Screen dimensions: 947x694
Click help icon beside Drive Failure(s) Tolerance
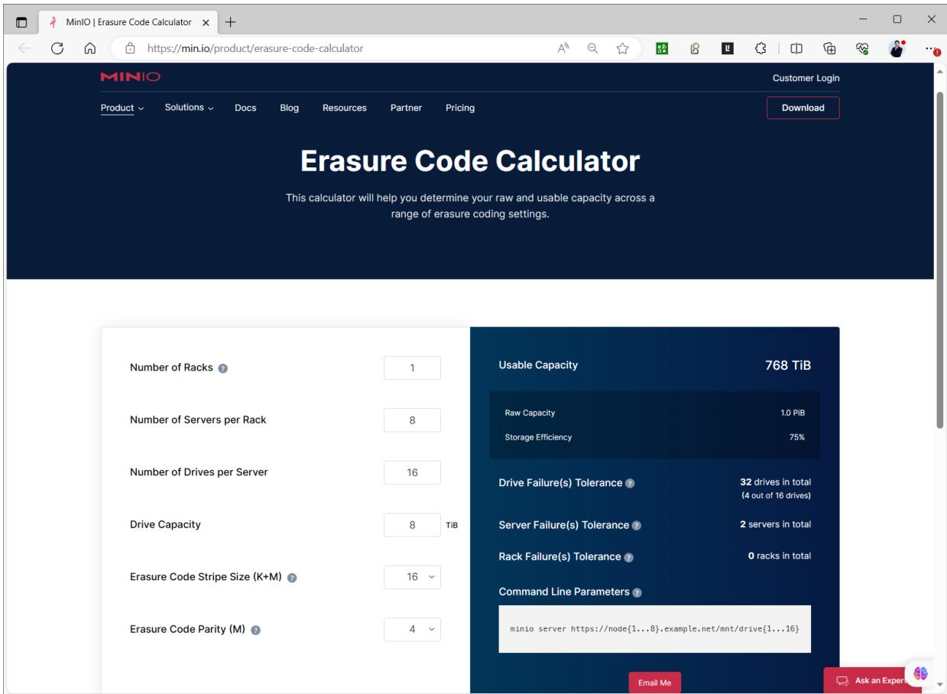point(630,484)
